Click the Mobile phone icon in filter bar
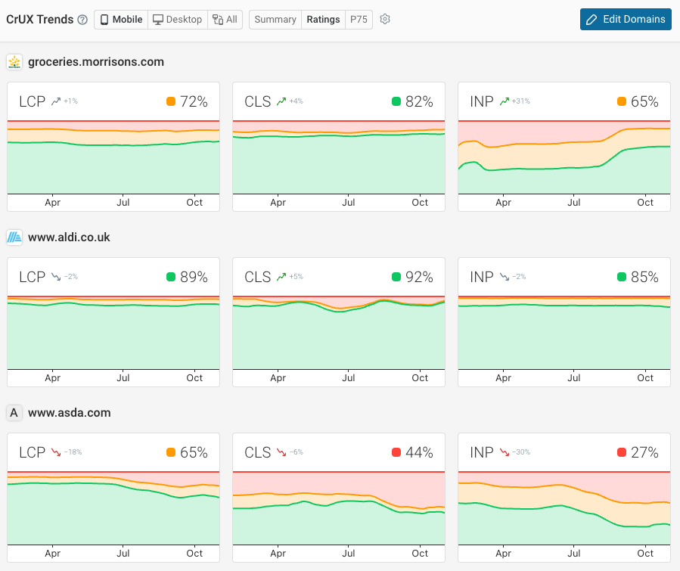The image size is (680, 571). coord(104,19)
